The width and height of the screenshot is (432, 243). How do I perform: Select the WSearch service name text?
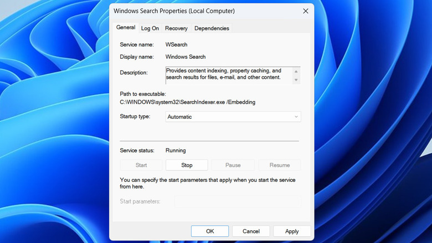[x=176, y=44]
